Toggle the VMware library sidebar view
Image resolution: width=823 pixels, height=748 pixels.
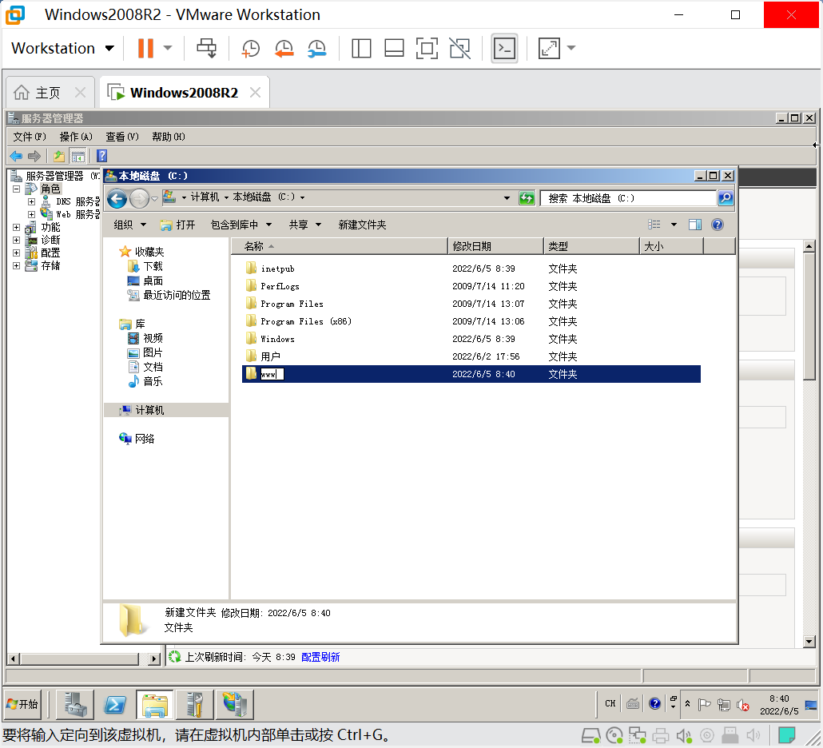pyautogui.click(x=361, y=48)
